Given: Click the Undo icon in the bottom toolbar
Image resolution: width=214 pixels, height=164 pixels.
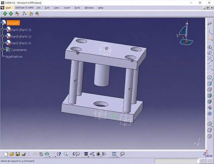Looking at the screenshot, I should click(x=53, y=154).
